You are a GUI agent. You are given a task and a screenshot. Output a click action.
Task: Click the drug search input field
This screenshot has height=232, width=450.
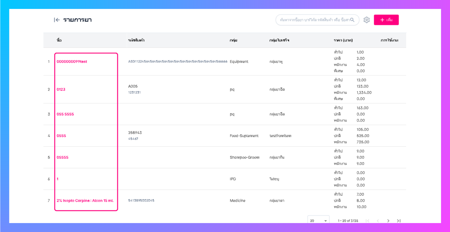[313, 20]
